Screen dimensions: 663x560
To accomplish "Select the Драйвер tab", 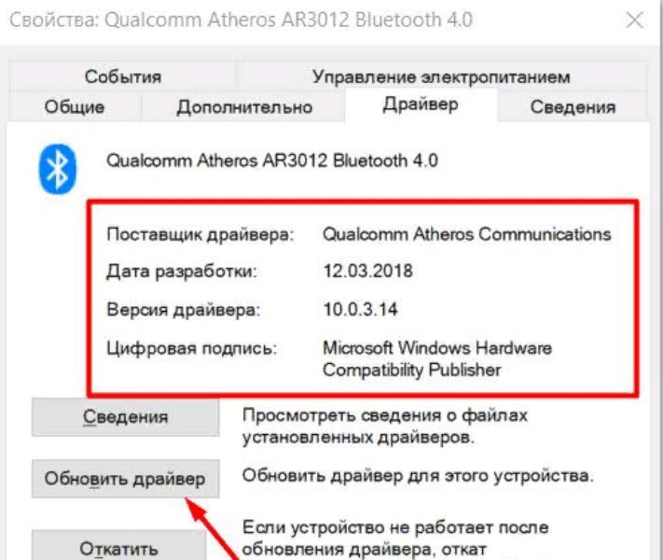I will click(x=421, y=105).
